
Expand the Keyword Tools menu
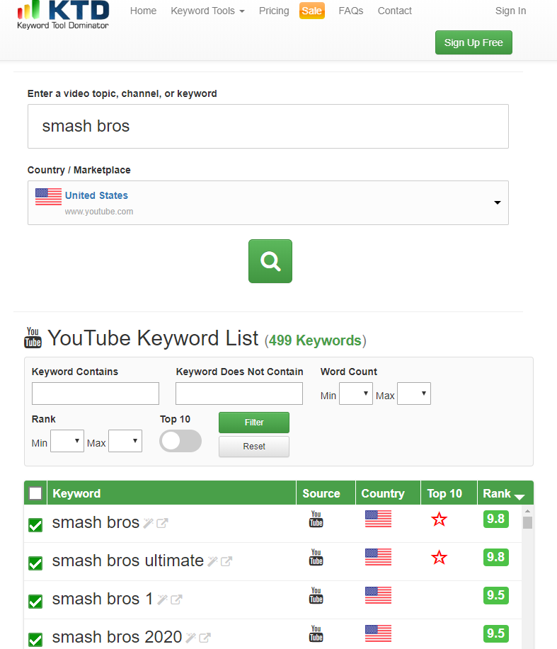coord(207,11)
